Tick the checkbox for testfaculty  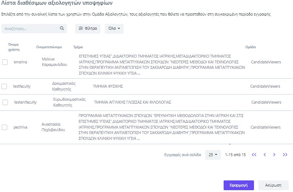click(4, 86)
